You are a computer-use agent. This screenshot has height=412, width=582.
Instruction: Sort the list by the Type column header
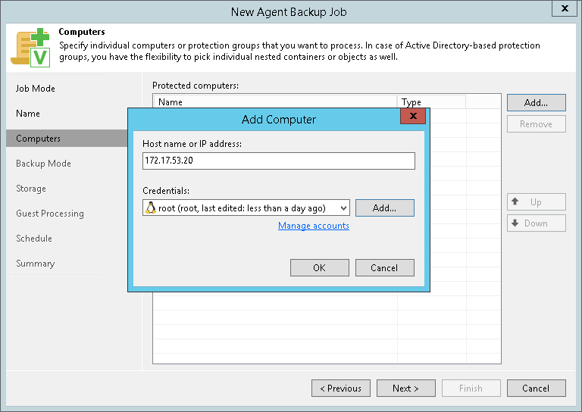[430, 101]
